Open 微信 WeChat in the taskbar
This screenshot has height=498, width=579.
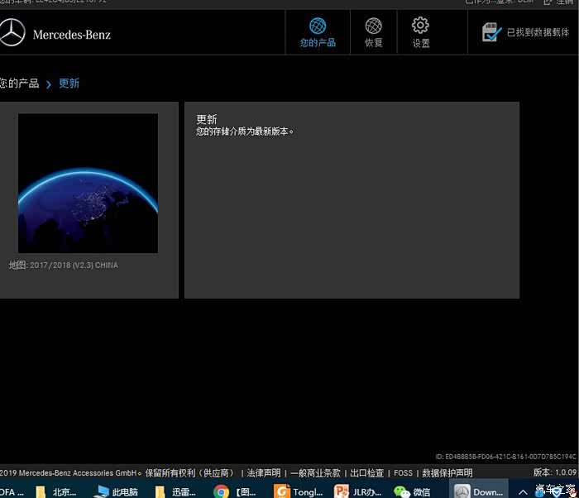click(x=412, y=491)
